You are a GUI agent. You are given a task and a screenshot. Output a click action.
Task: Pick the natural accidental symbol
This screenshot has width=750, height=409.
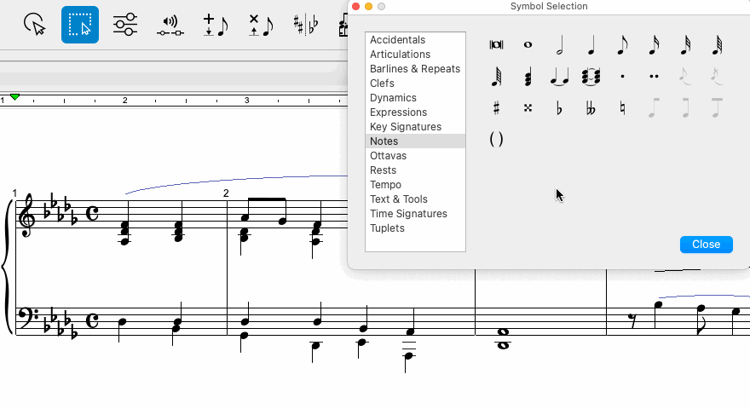tap(622, 108)
